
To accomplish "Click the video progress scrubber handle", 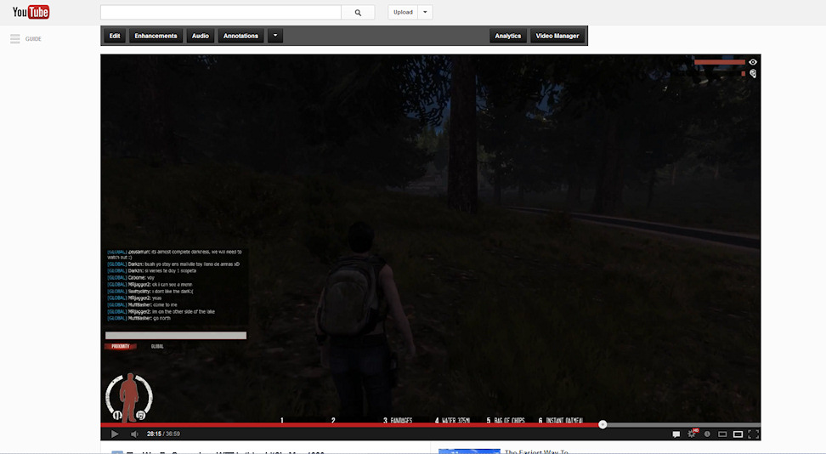I will (x=603, y=424).
